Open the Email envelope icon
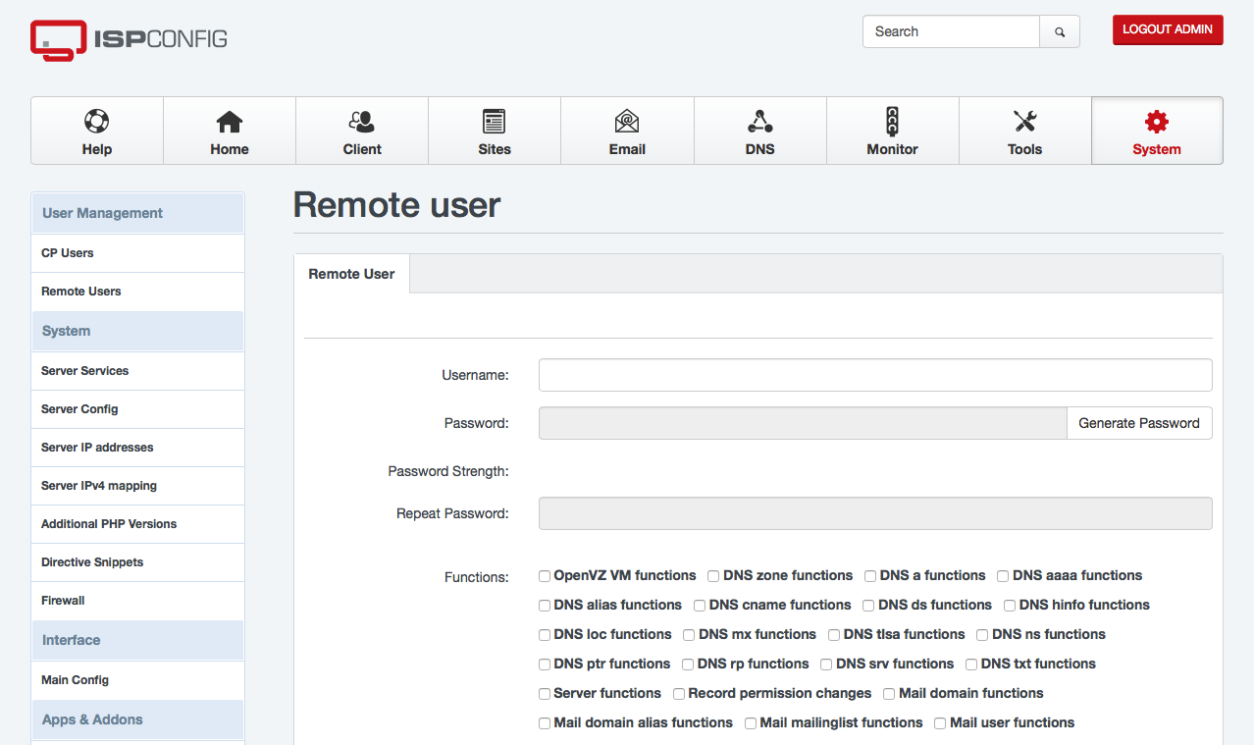The width and height of the screenshot is (1254, 745). click(x=627, y=122)
